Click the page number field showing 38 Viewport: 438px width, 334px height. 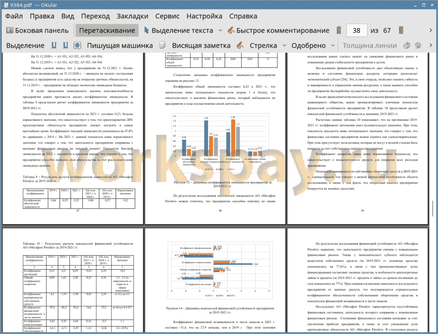coord(357,31)
